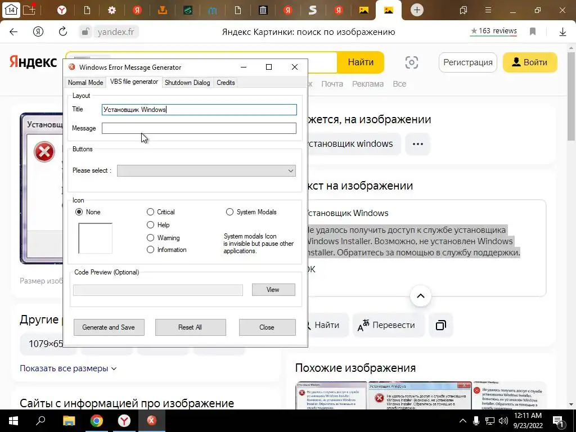Click the lock site security icon
The image size is (576, 432).
(x=85, y=31)
